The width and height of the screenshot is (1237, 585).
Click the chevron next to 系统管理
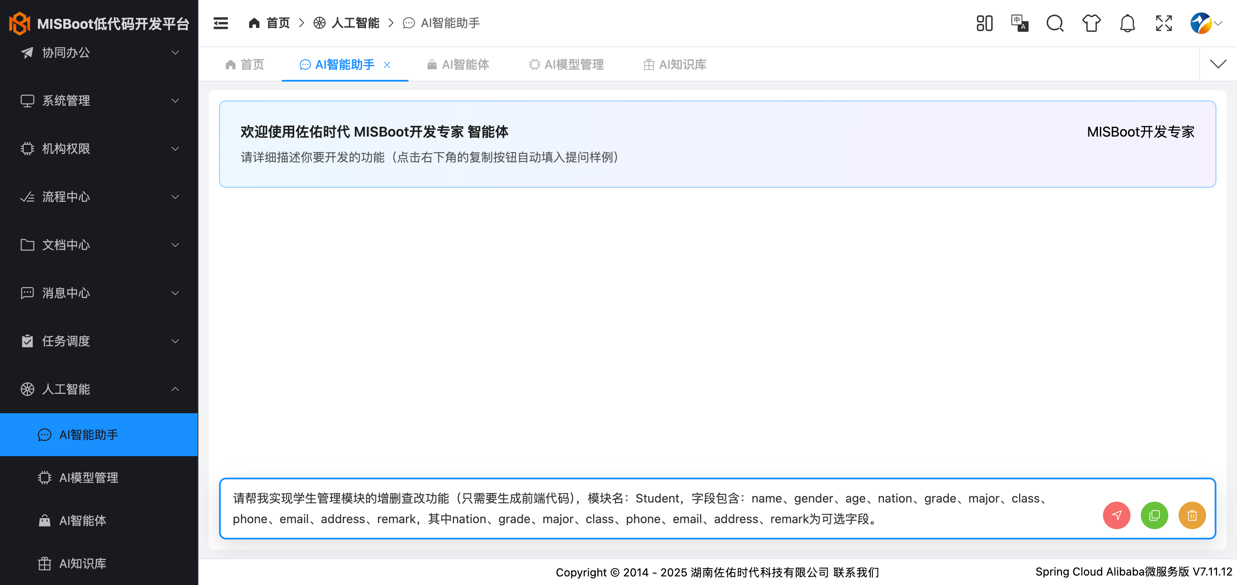coord(175,101)
